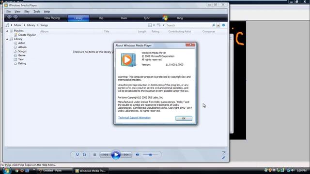Sort by the Title column header
Image resolution: width=310 pixels, height=174 pixels.
[x=107, y=31]
